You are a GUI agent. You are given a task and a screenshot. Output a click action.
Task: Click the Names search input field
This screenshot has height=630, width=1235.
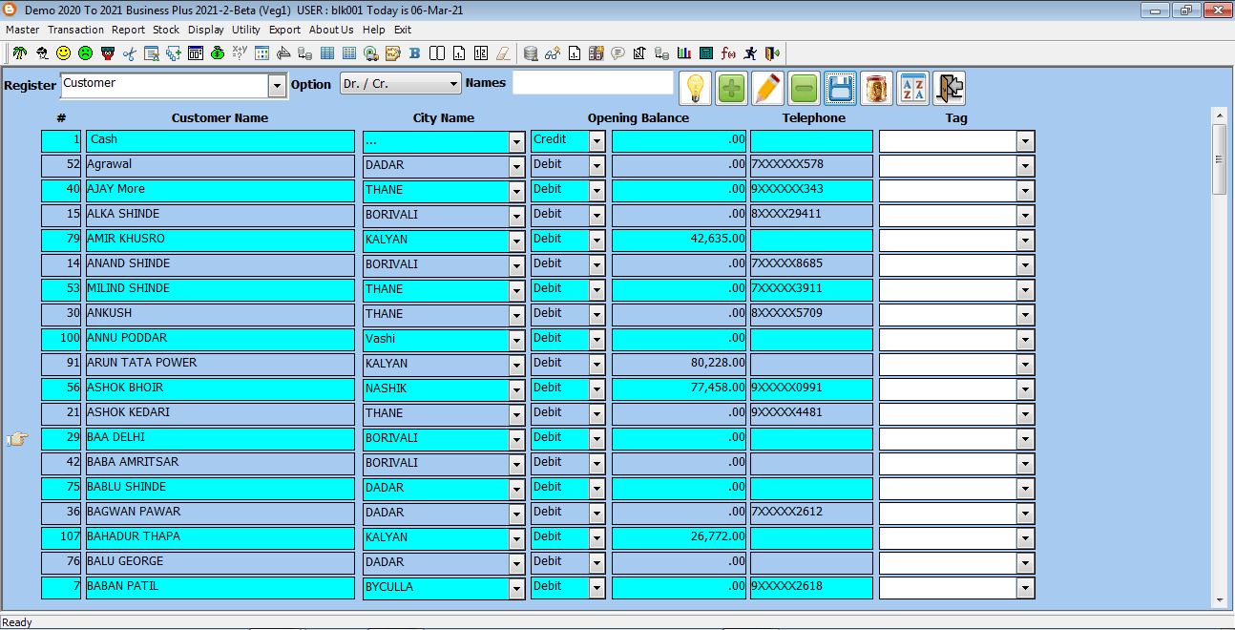click(593, 83)
